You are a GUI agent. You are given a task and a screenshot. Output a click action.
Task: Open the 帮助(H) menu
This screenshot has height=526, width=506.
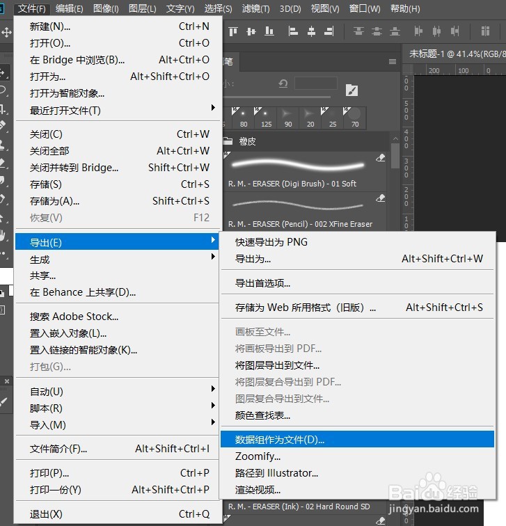click(405, 8)
